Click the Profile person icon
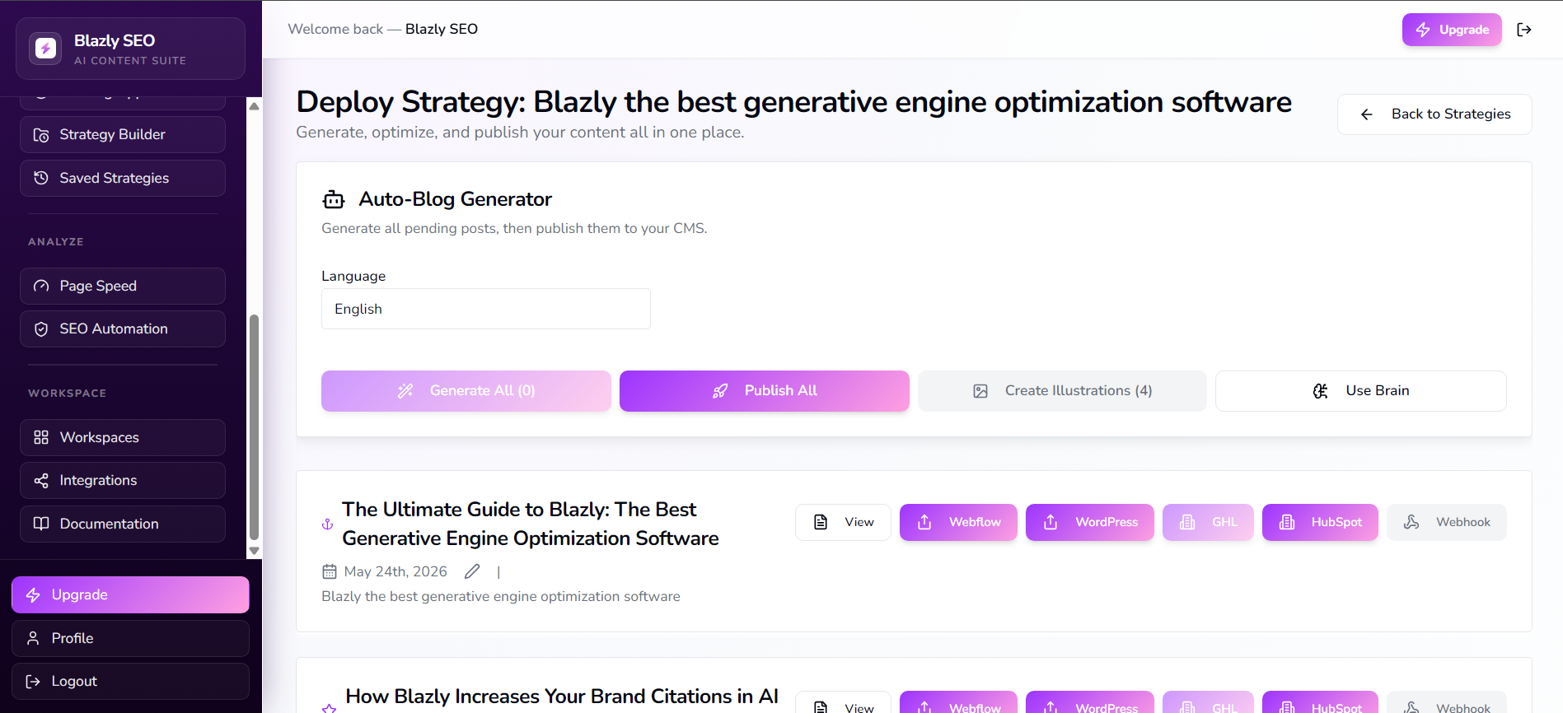 coord(33,638)
